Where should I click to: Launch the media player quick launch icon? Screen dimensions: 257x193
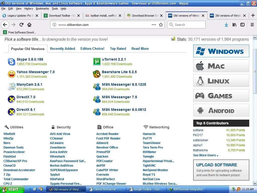coord(41,189)
